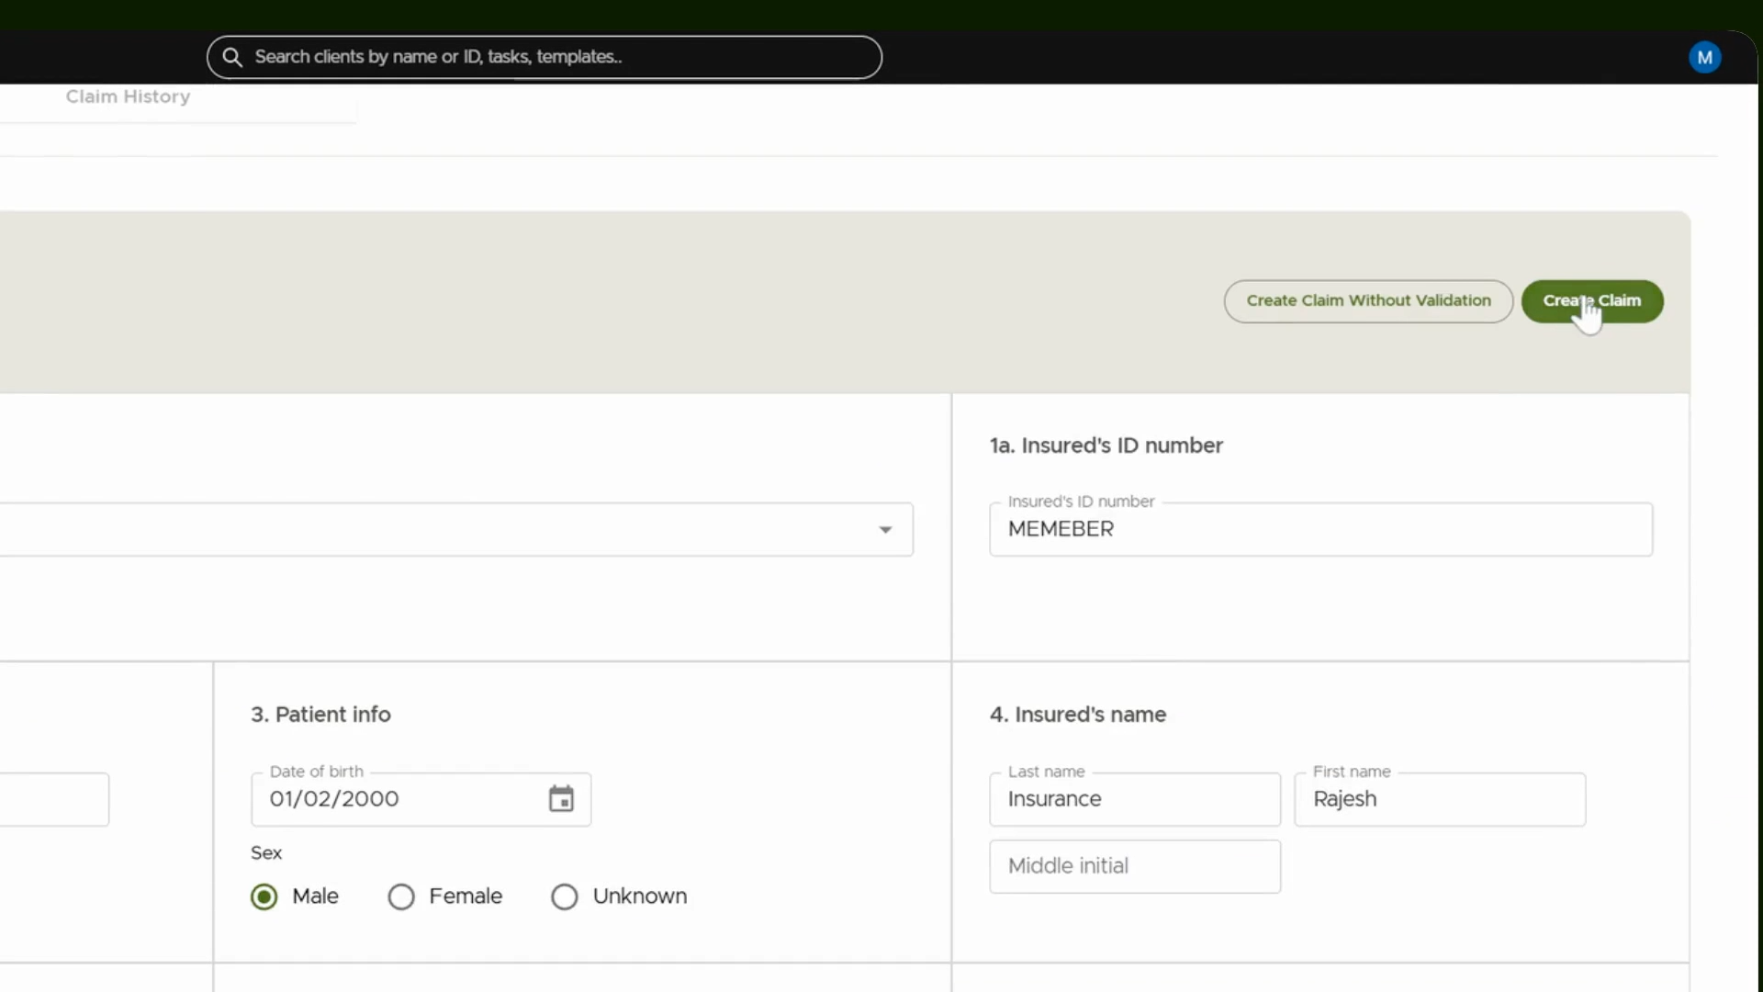Select the Female sex option
Viewport: 1763px width, 992px height.
pyautogui.click(x=401, y=896)
